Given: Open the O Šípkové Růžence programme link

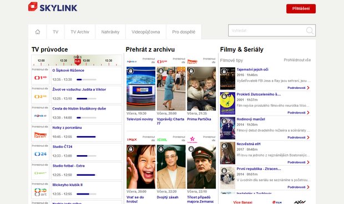Looking at the screenshot, I should (x=68, y=71).
